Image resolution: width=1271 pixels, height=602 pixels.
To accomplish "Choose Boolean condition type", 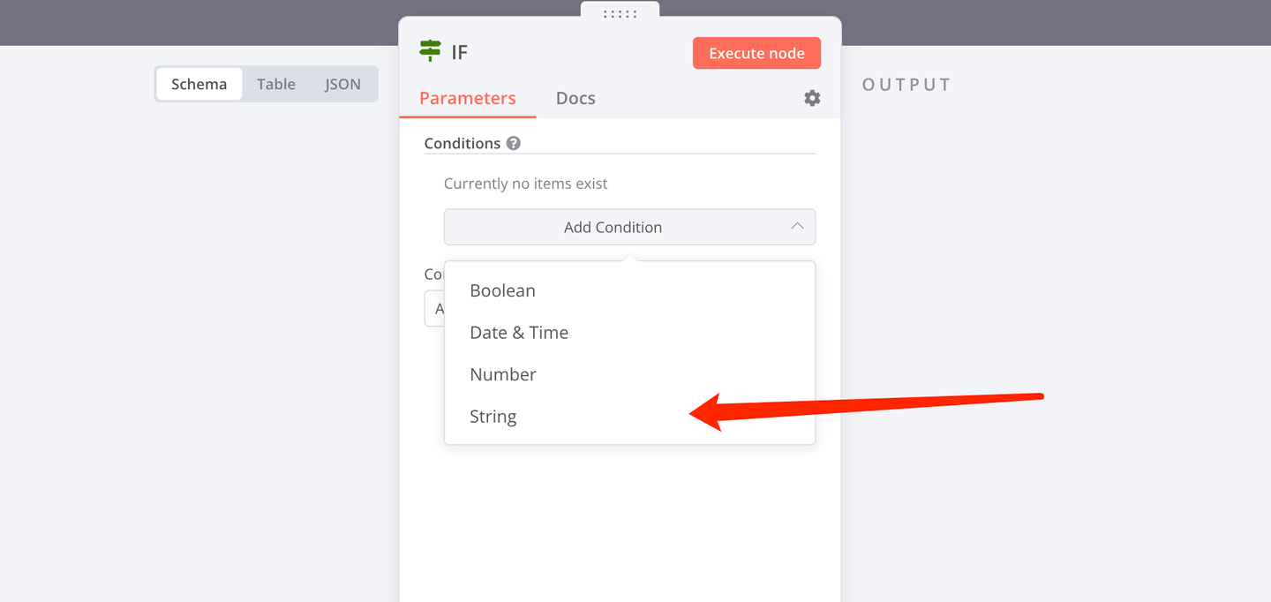I will [x=629, y=290].
